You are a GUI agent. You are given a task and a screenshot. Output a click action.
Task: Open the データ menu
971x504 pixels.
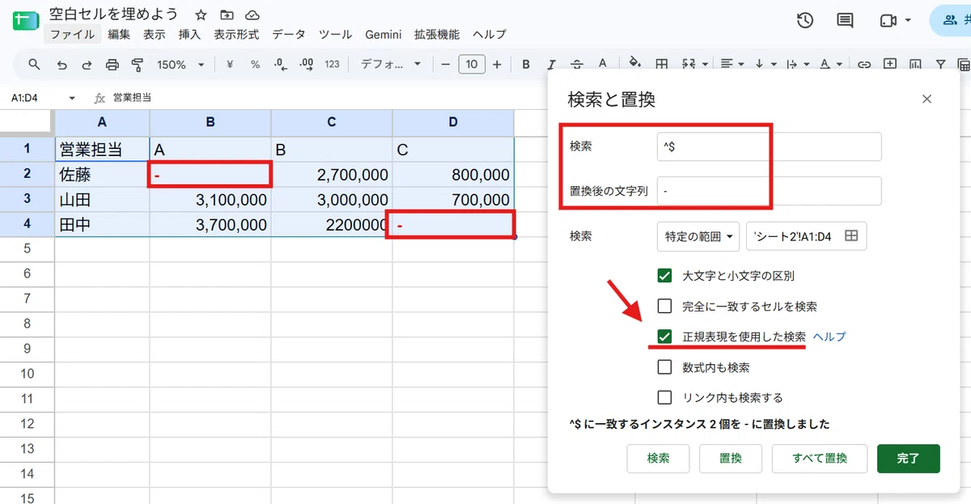(289, 35)
